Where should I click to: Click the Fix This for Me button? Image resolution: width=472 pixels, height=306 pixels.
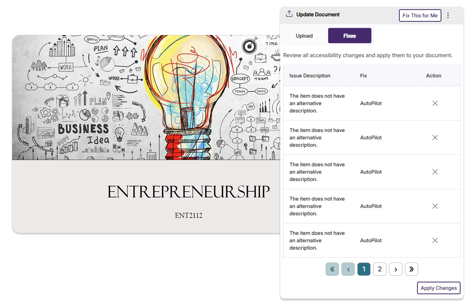[x=420, y=15]
